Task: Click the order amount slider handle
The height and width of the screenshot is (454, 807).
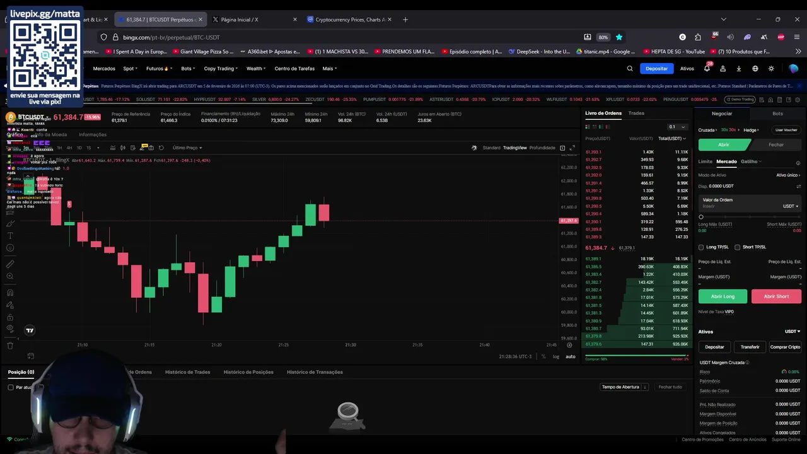Action: (701, 217)
